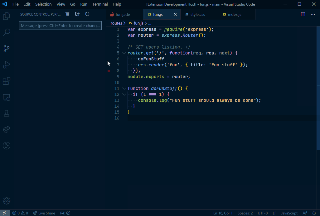Open the Explorer file view
The height and width of the screenshot is (216, 320).
[6, 16]
